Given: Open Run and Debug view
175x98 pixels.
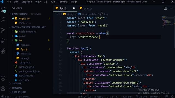Looking at the screenshot, I should [3, 41].
